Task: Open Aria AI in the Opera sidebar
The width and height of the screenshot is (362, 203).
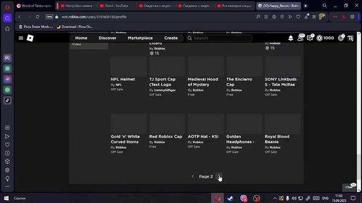Action: coord(7,58)
